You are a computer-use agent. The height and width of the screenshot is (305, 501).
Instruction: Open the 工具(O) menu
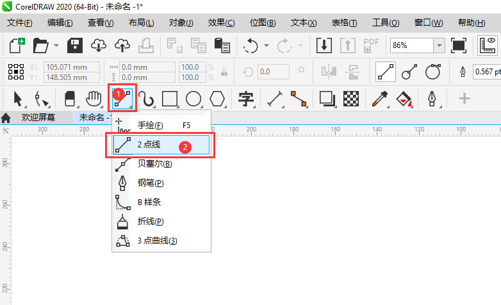click(x=385, y=22)
